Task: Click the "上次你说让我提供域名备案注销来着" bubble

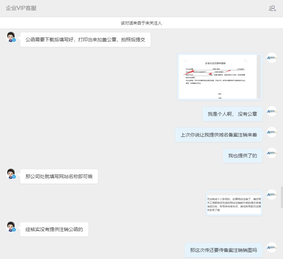Action: tap(218, 134)
